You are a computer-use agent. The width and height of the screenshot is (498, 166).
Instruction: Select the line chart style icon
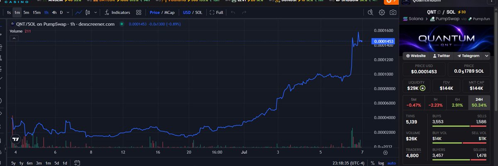click(78, 12)
